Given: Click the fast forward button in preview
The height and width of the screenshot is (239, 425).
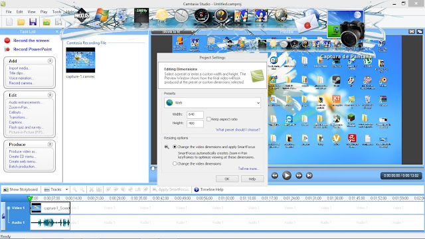Looking at the screenshot, I should (x=299, y=175).
